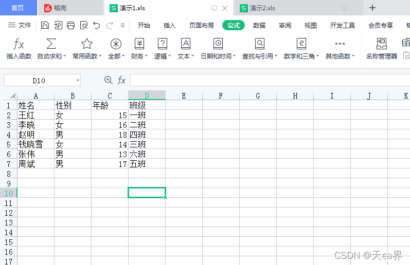Click the screen icon on 演示1.xls tab
Screen dimensions: 410x265
tap(214, 8)
